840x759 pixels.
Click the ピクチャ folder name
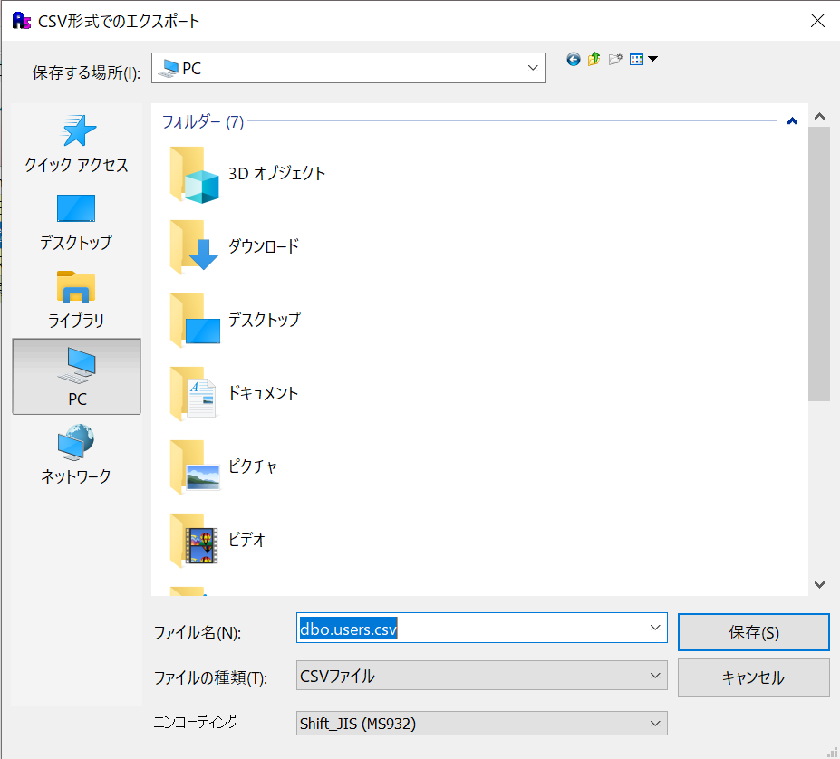[x=252, y=466]
